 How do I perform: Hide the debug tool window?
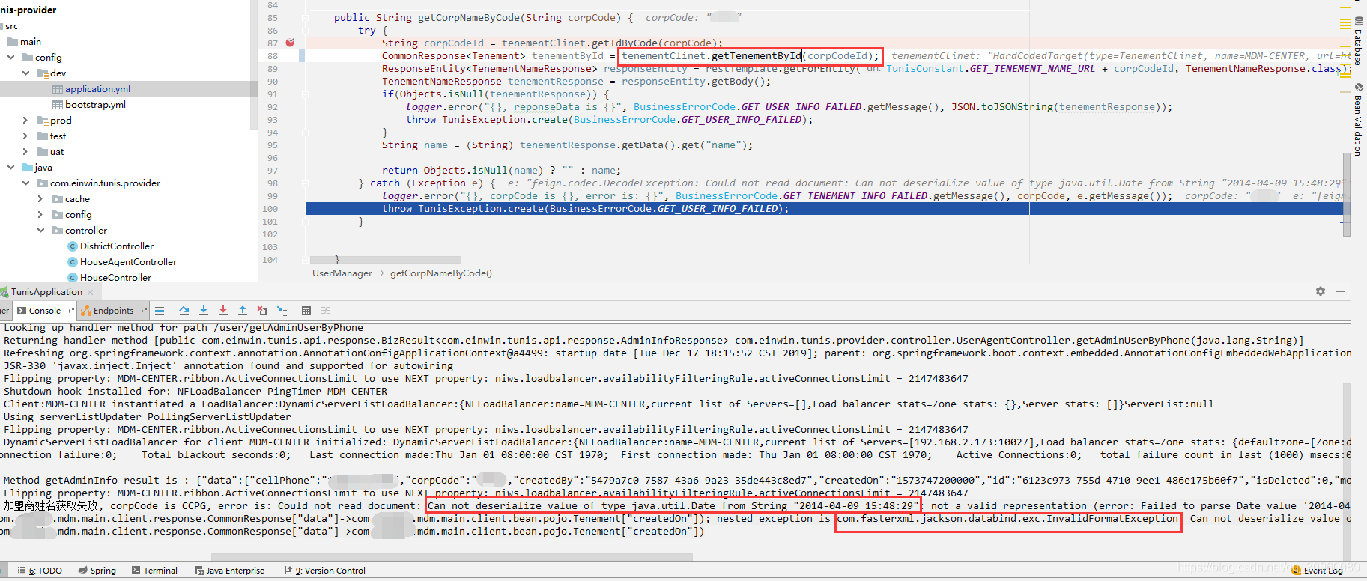pos(1340,291)
